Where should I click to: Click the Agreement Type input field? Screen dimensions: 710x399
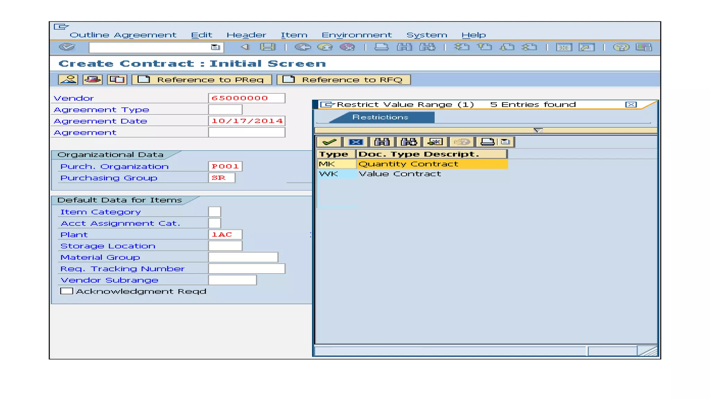225,110
